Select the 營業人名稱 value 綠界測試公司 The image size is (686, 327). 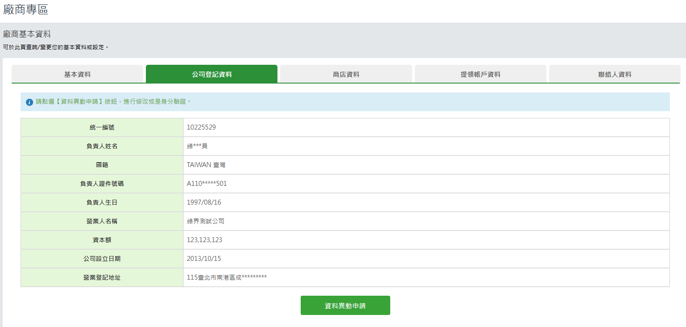[x=205, y=221]
